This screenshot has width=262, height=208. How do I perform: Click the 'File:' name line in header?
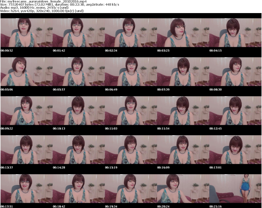pos(43,2)
